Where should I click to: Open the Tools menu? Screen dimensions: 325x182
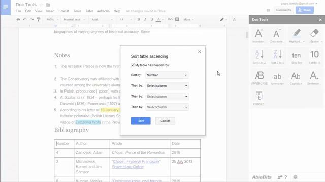pos(77,11)
